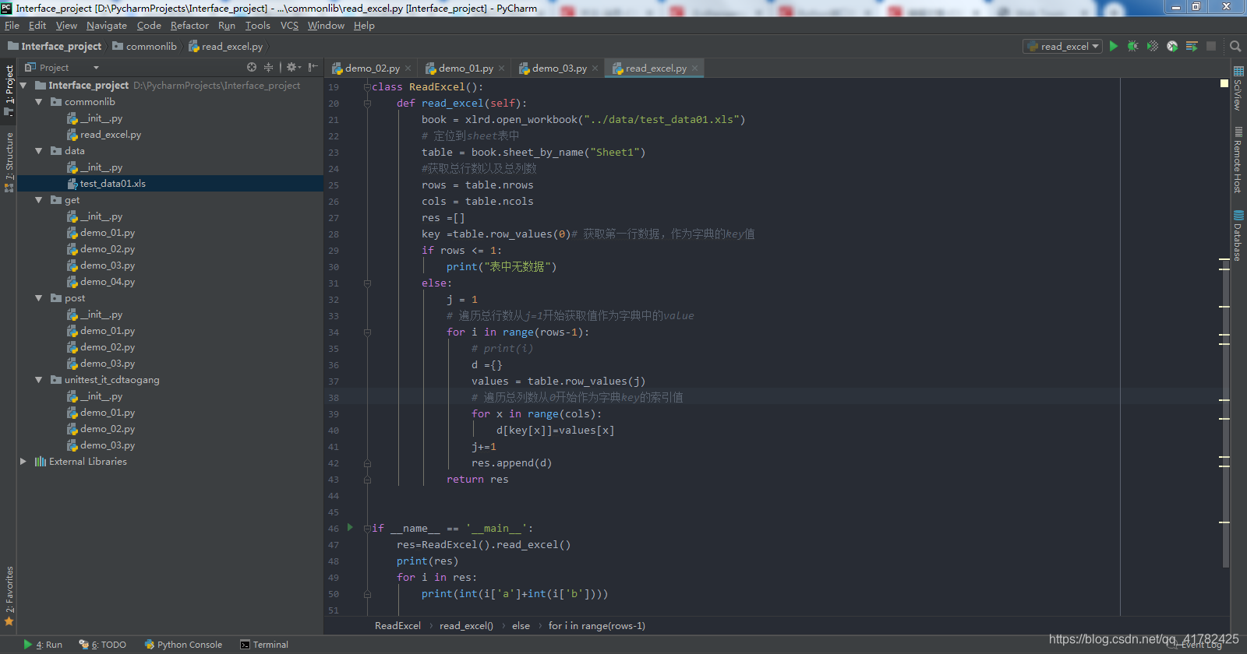The width and height of the screenshot is (1247, 654).
Task: Collapse the unittest_it_cdtaogang folder
Action: point(39,380)
